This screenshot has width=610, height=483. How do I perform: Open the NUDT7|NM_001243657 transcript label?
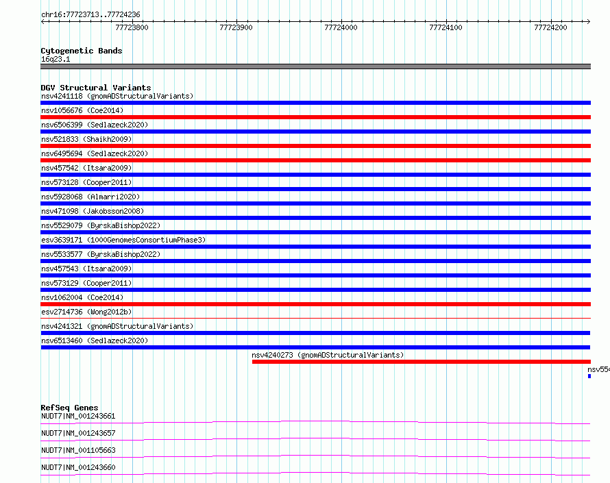78,433
